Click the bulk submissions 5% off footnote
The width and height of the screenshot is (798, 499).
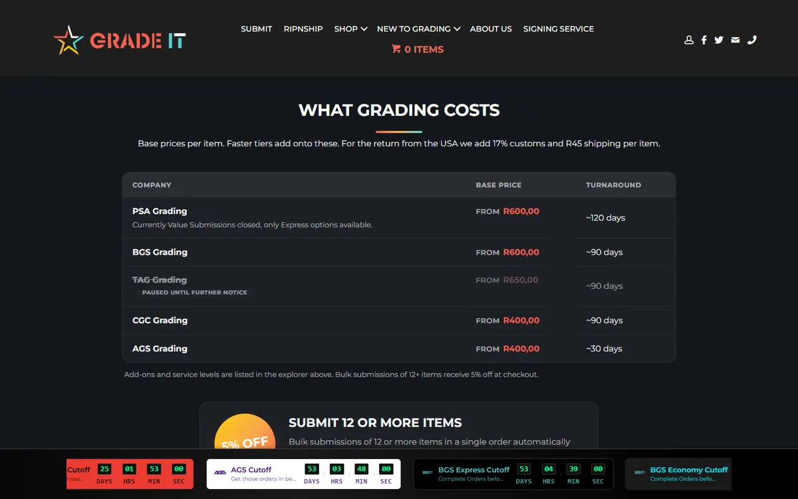tap(331, 375)
